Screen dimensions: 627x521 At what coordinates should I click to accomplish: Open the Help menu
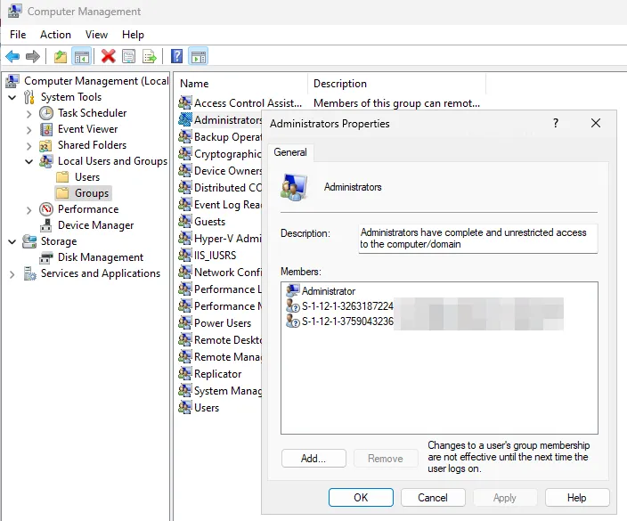[x=134, y=35]
